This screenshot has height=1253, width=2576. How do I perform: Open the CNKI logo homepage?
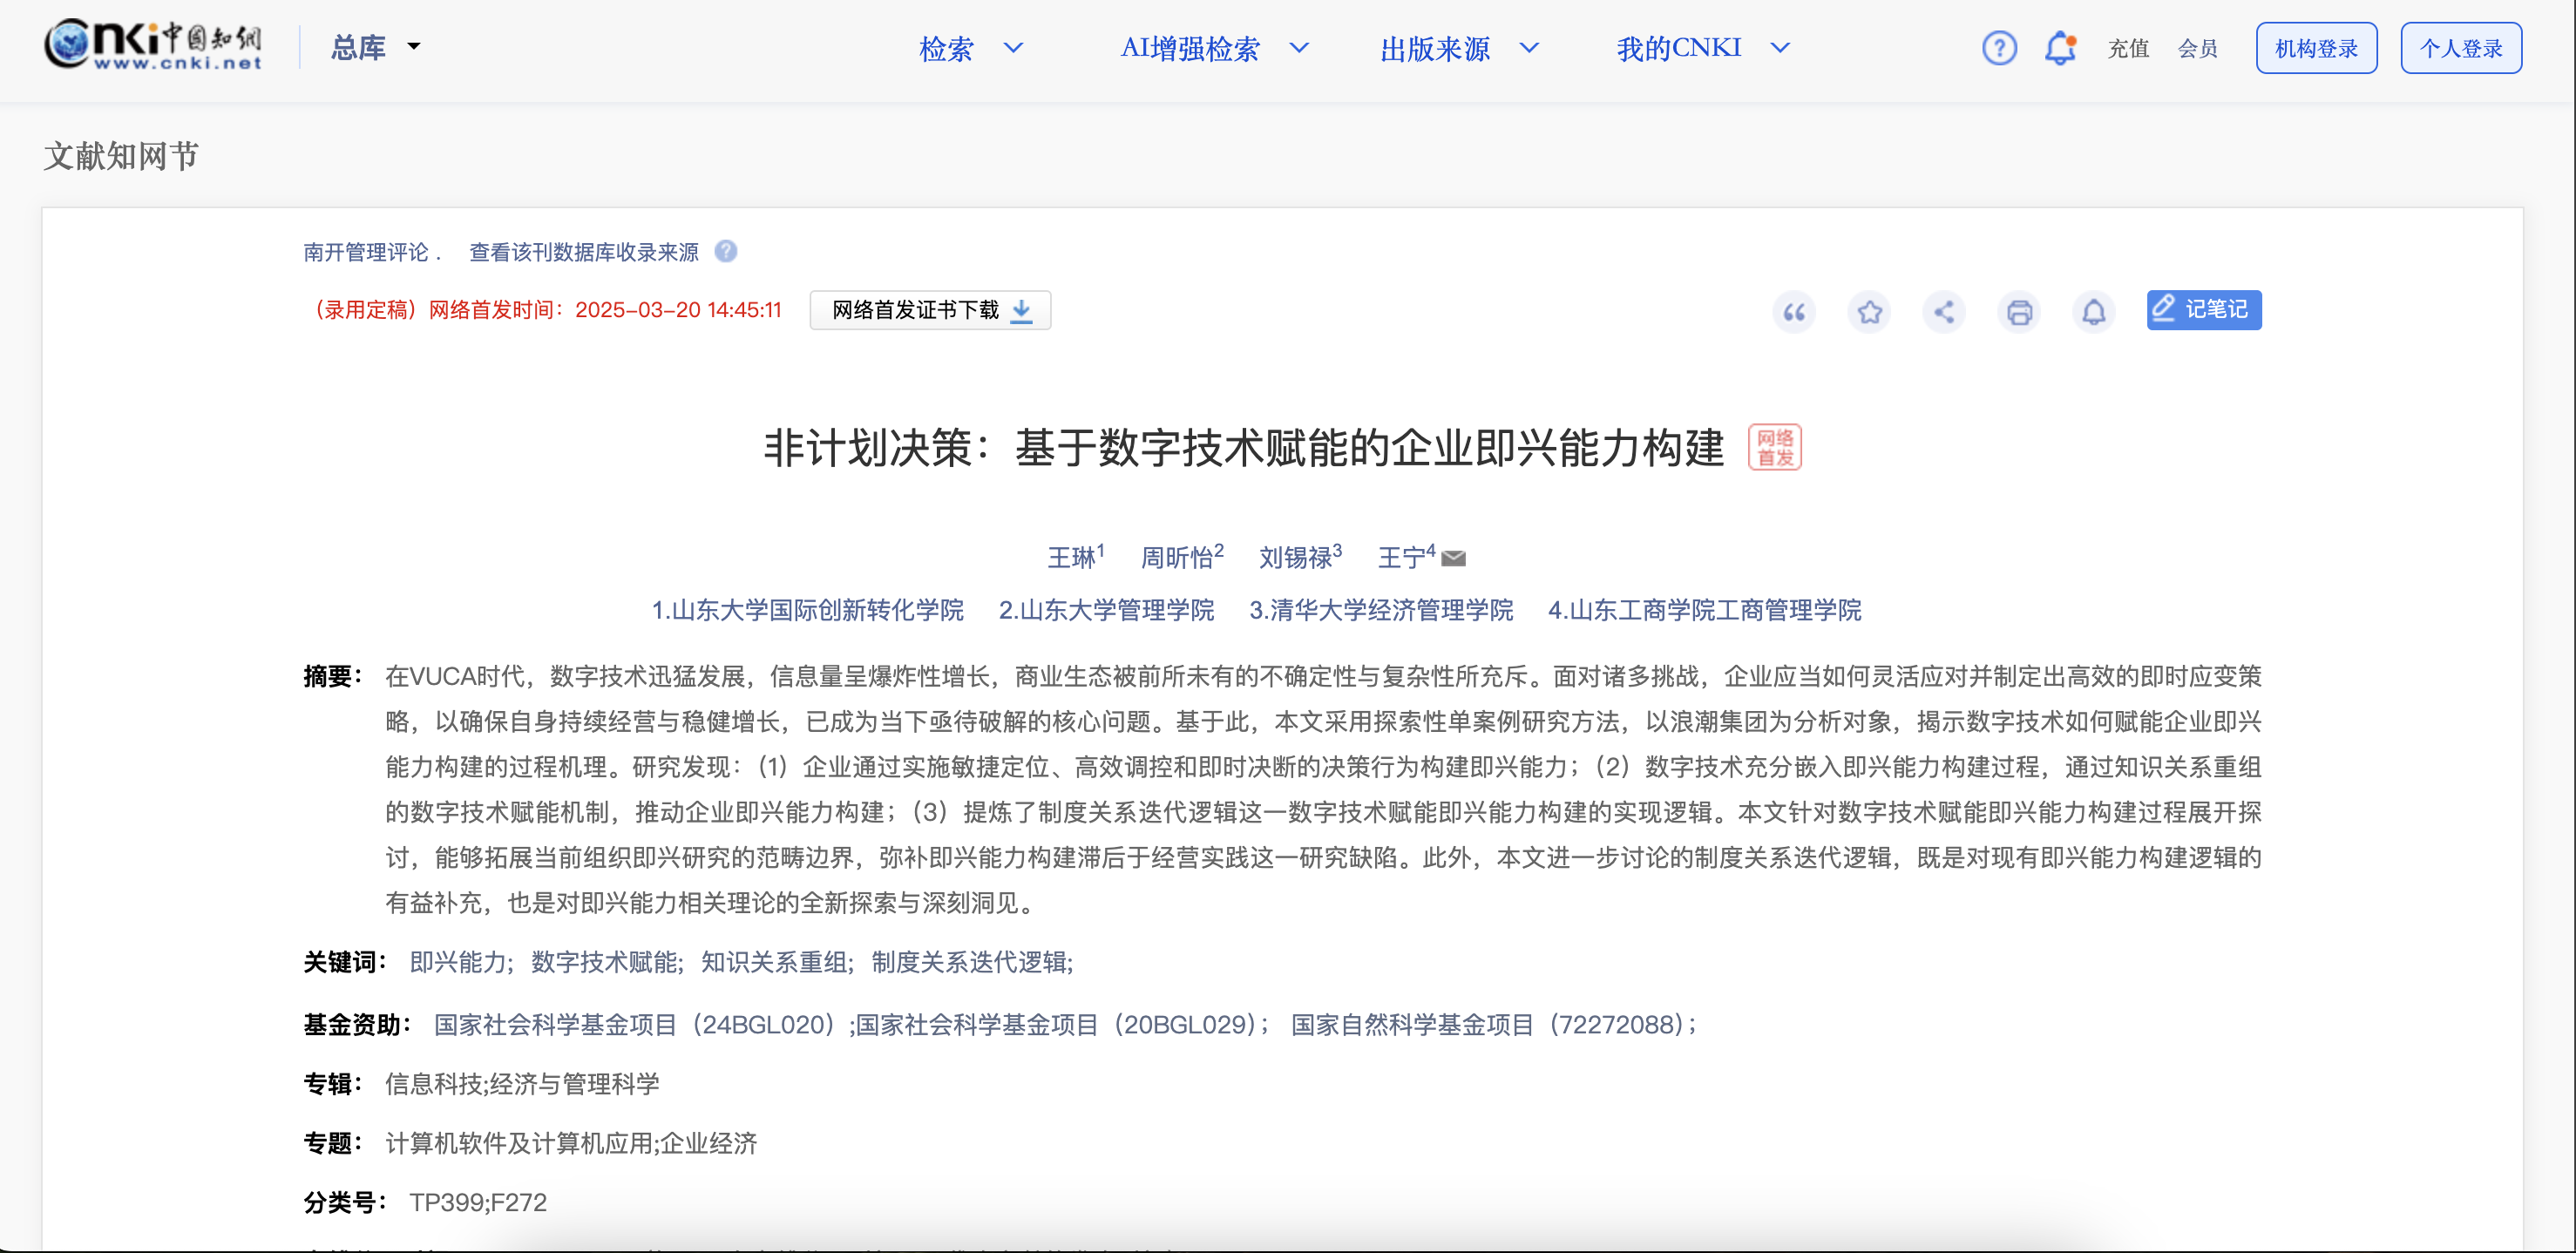153,45
